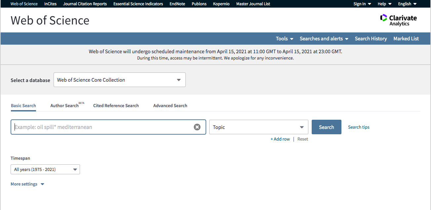The image size is (431, 210).
Task: Open the English language menu
Action: 407,4
